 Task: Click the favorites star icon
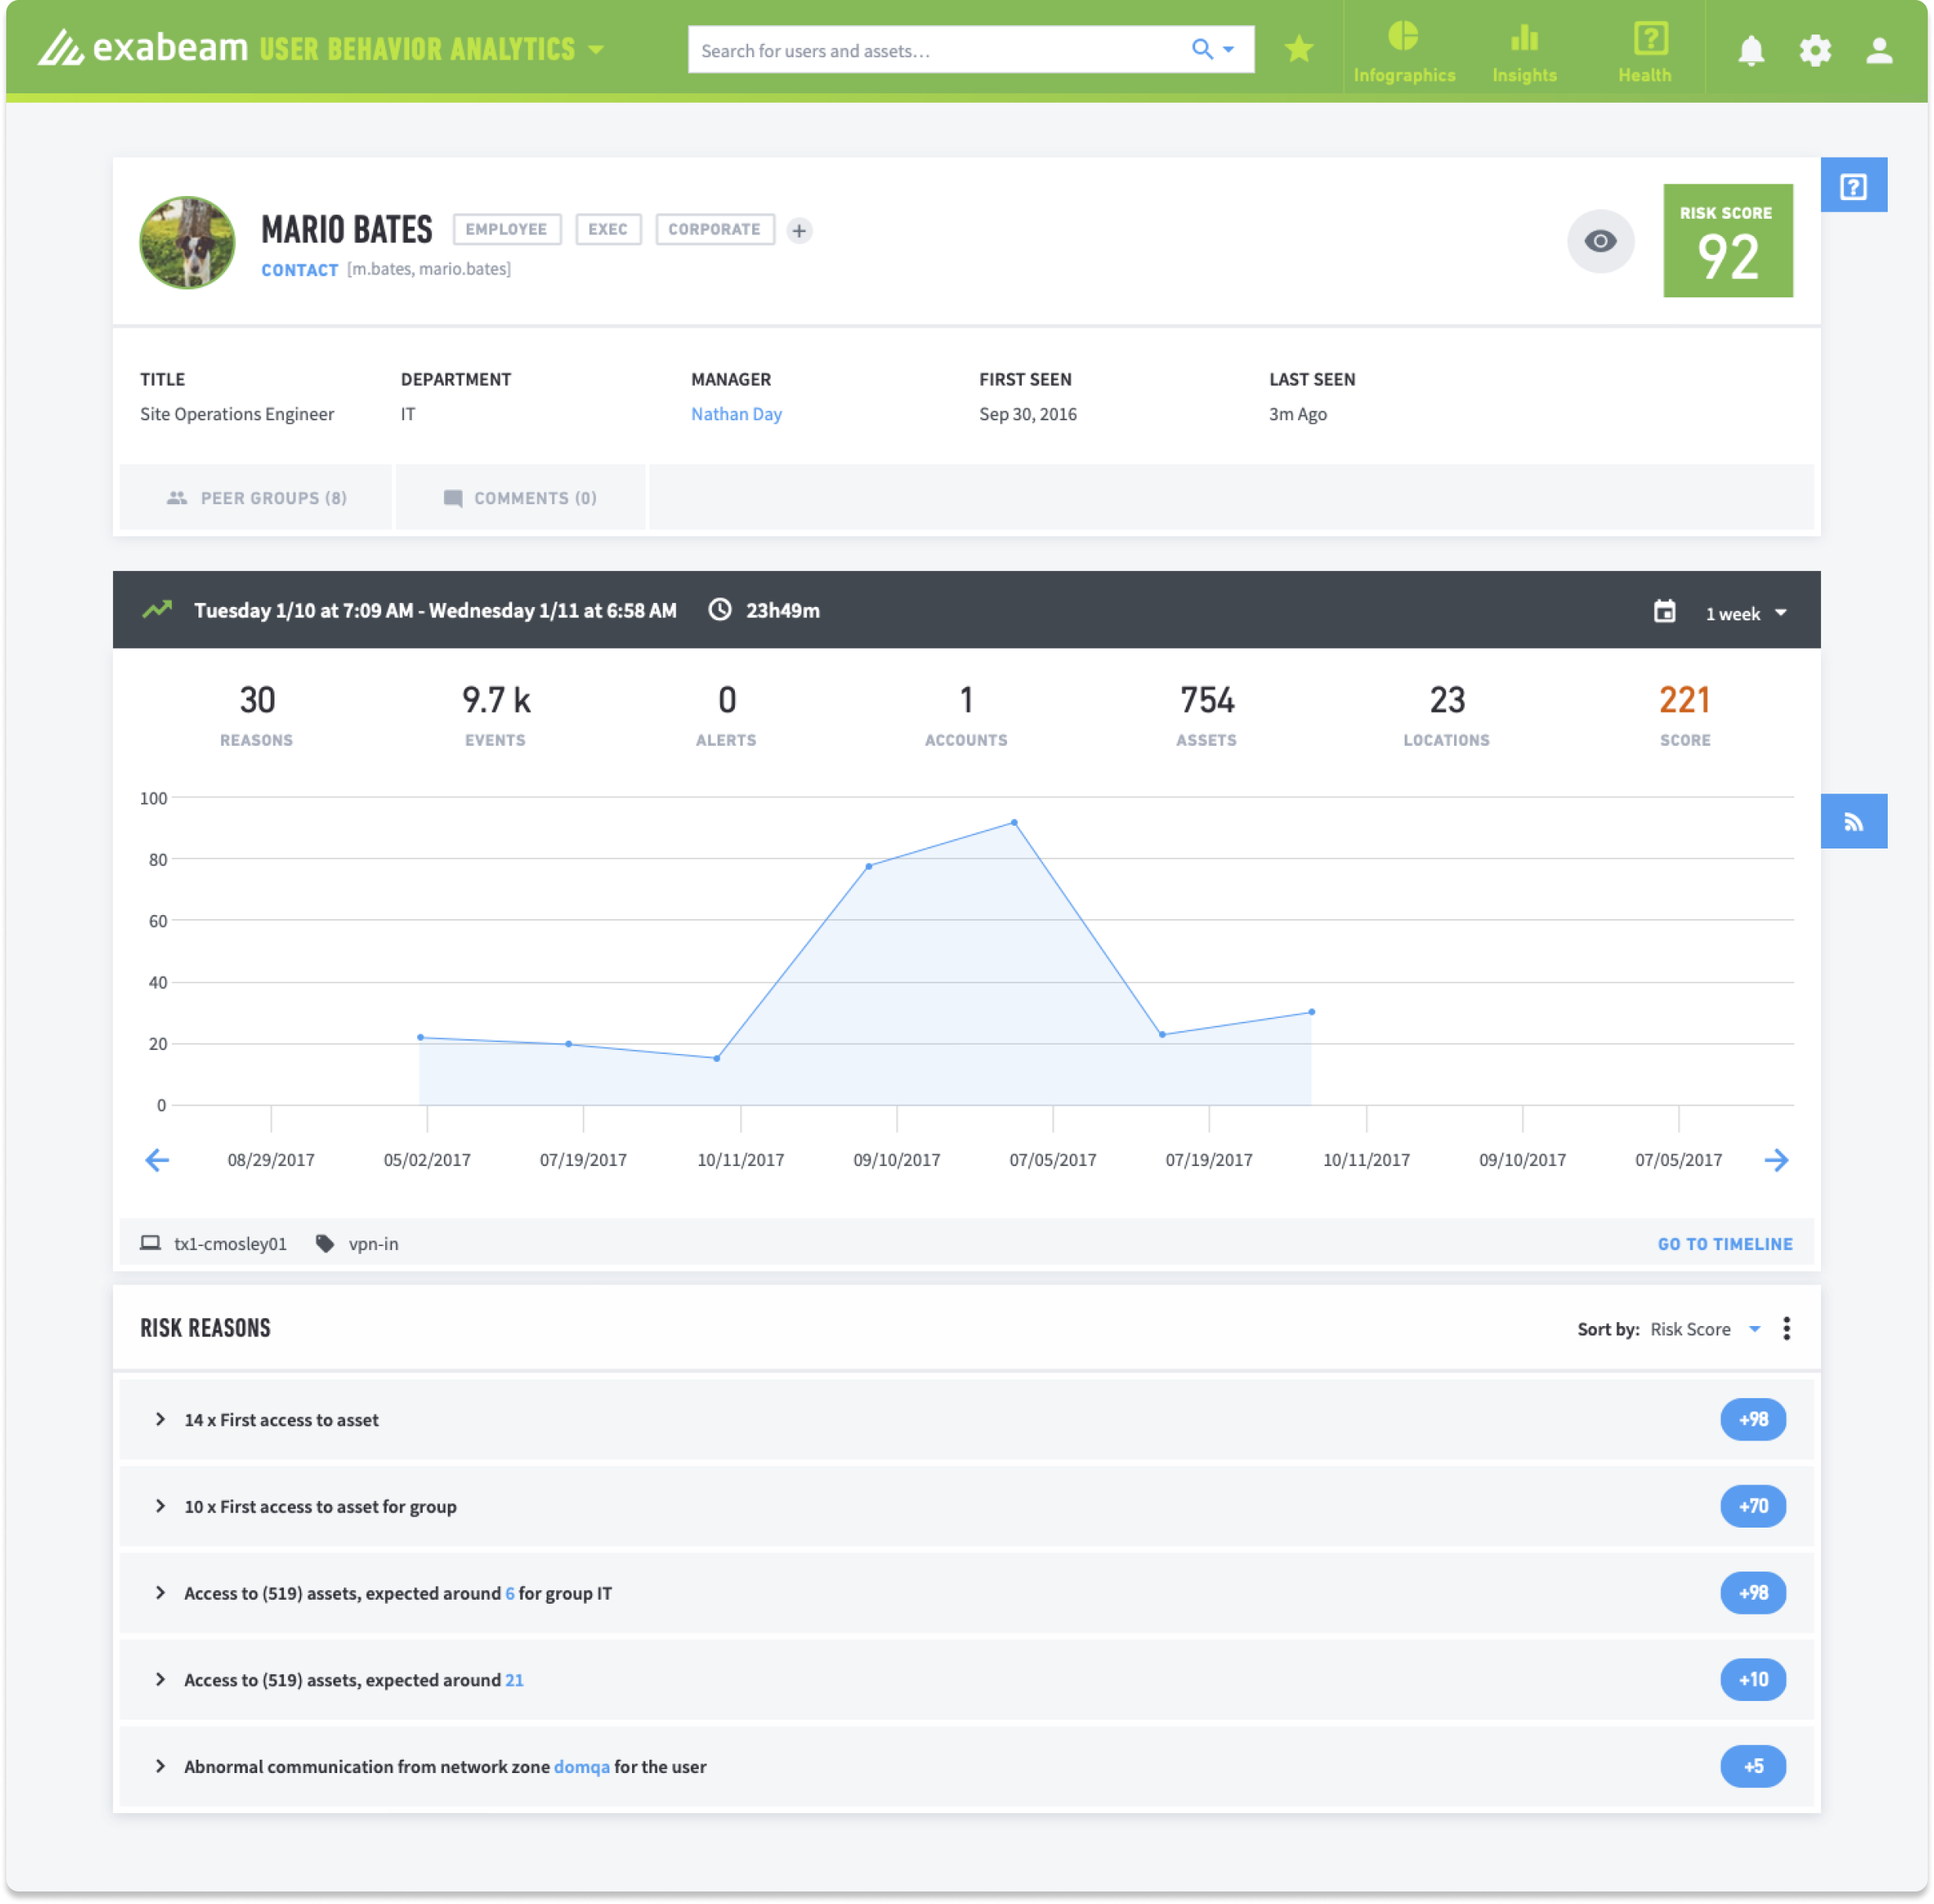(x=1298, y=49)
